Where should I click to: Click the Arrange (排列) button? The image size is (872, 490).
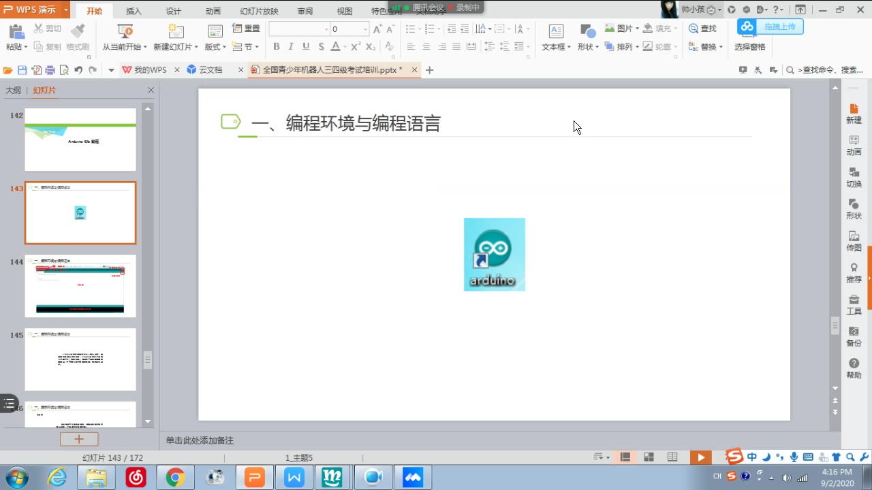(x=621, y=47)
